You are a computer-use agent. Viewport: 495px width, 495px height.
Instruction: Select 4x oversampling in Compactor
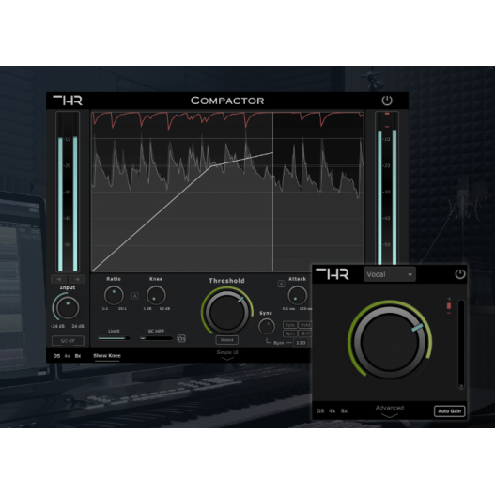(68, 356)
